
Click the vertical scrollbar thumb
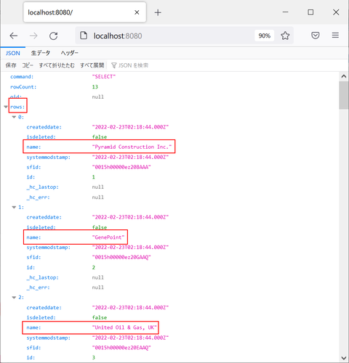344,95
